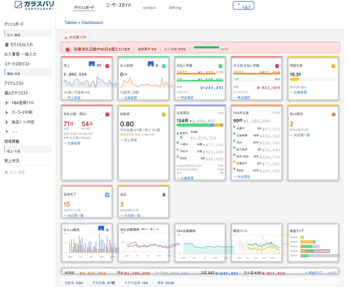Click the 100% 仕入効率 progress bar
This screenshot has height=287, width=348.
[207, 47]
